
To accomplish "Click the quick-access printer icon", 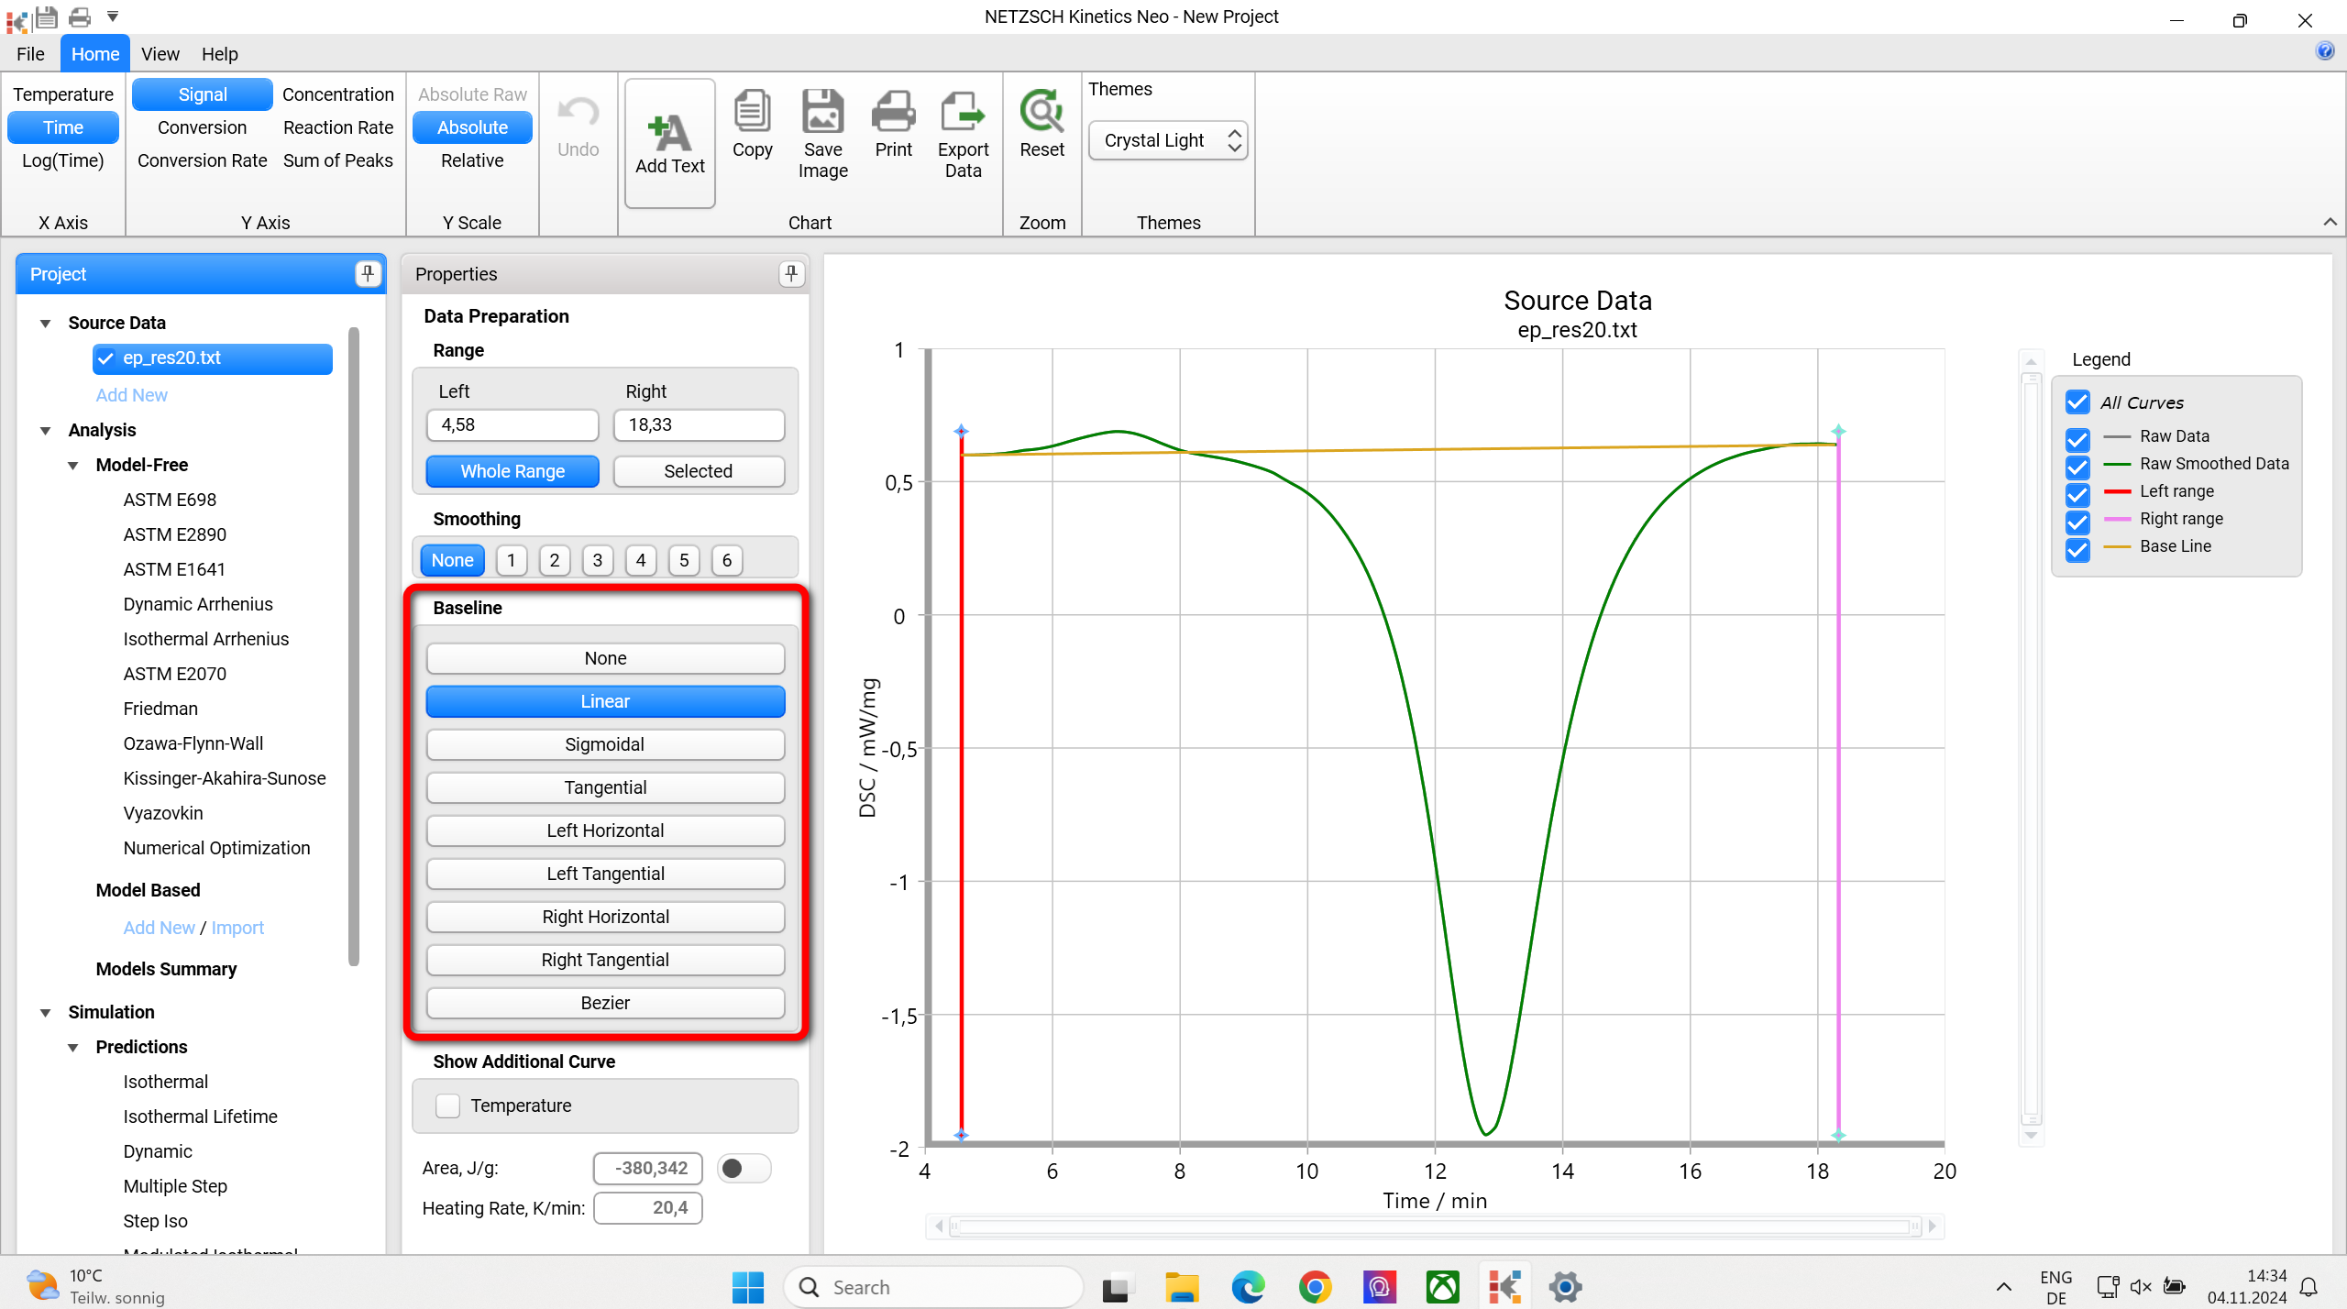I will pos(80,16).
